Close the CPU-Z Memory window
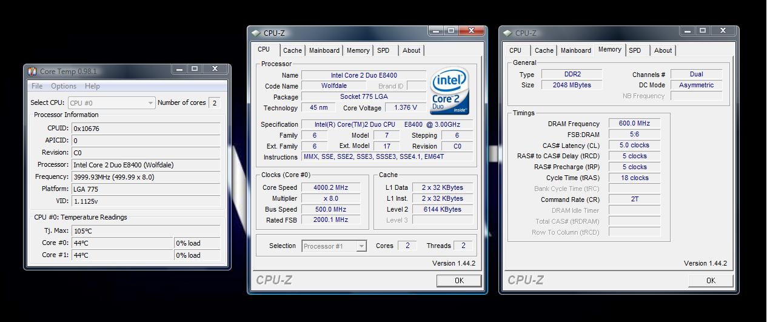The width and height of the screenshot is (767, 322). pos(723,31)
